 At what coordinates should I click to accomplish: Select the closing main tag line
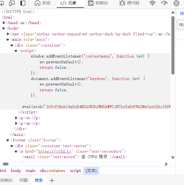[x=18, y=135]
